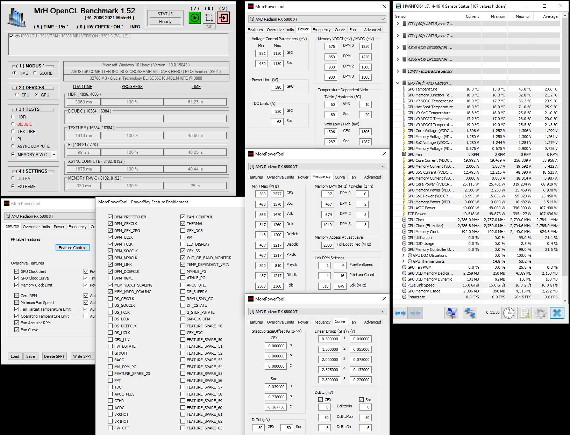Screen dimensions: 570x435
Task: Click the blue X close-sensors icon in HWiNFO
Action: pyautogui.click(x=557, y=313)
